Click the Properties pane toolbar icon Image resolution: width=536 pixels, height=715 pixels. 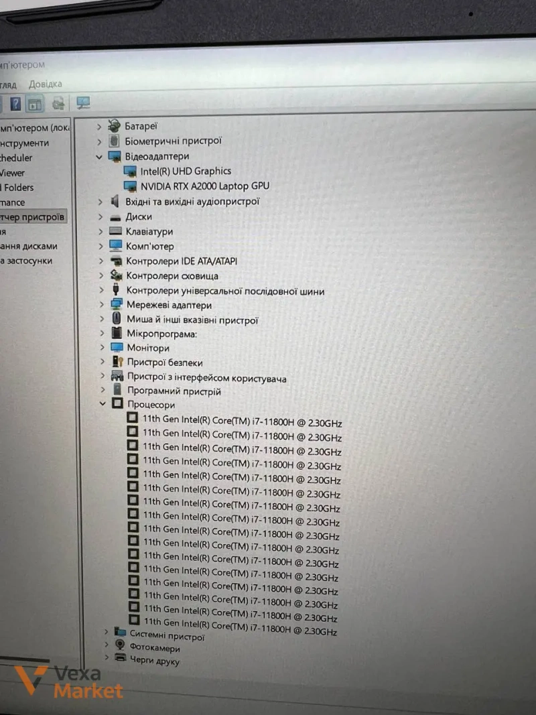click(35, 105)
